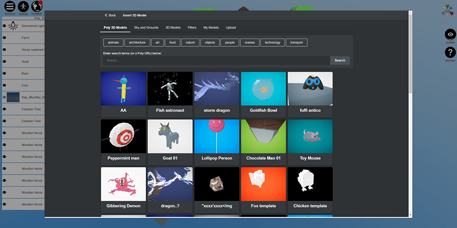
Task: Hide the Cow object with eye icon
Action: point(5,85)
